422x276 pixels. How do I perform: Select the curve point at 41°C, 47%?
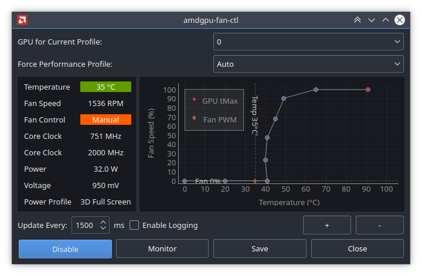(267, 138)
